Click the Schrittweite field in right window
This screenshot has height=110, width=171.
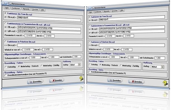click(x=160, y=58)
